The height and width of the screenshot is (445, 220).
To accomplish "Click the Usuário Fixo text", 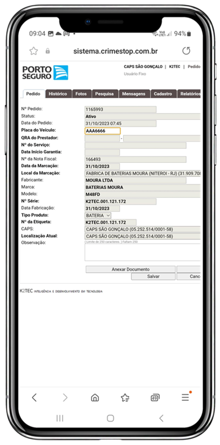I will pyautogui.click(x=135, y=74).
